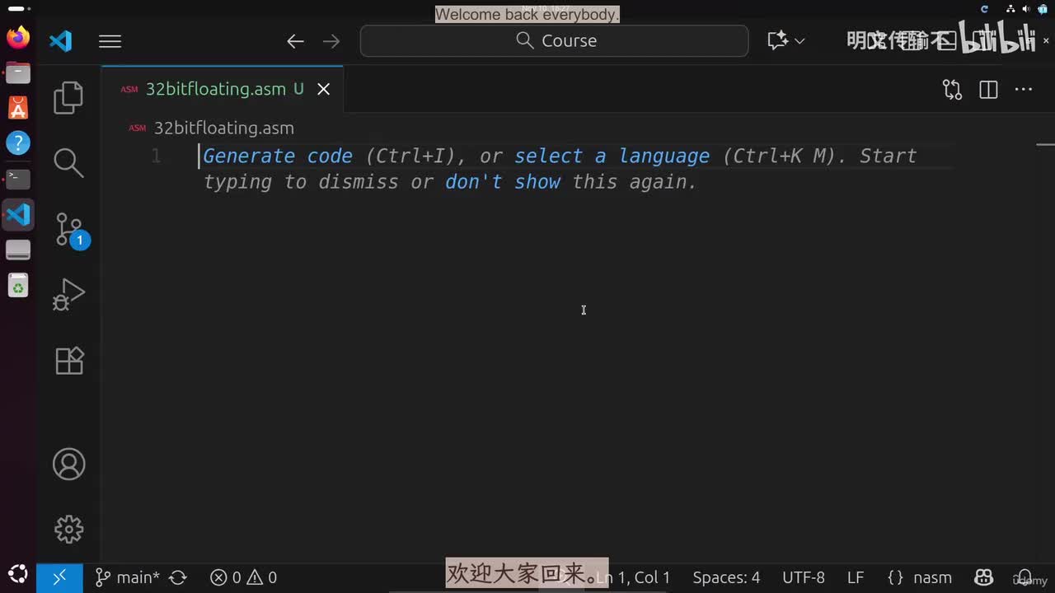Viewport: 1055px width, 593px height.
Task: Go back using the left arrow
Action: [x=295, y=41]
